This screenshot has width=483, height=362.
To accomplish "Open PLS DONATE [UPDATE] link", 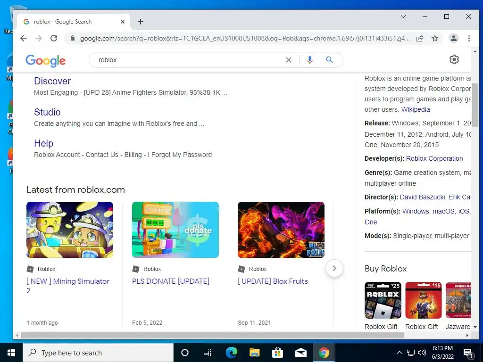I will click(x=171, y=281).
